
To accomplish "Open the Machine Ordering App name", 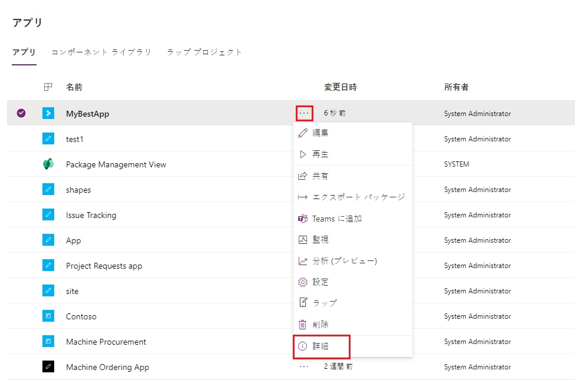I will [x=107, y=367].
